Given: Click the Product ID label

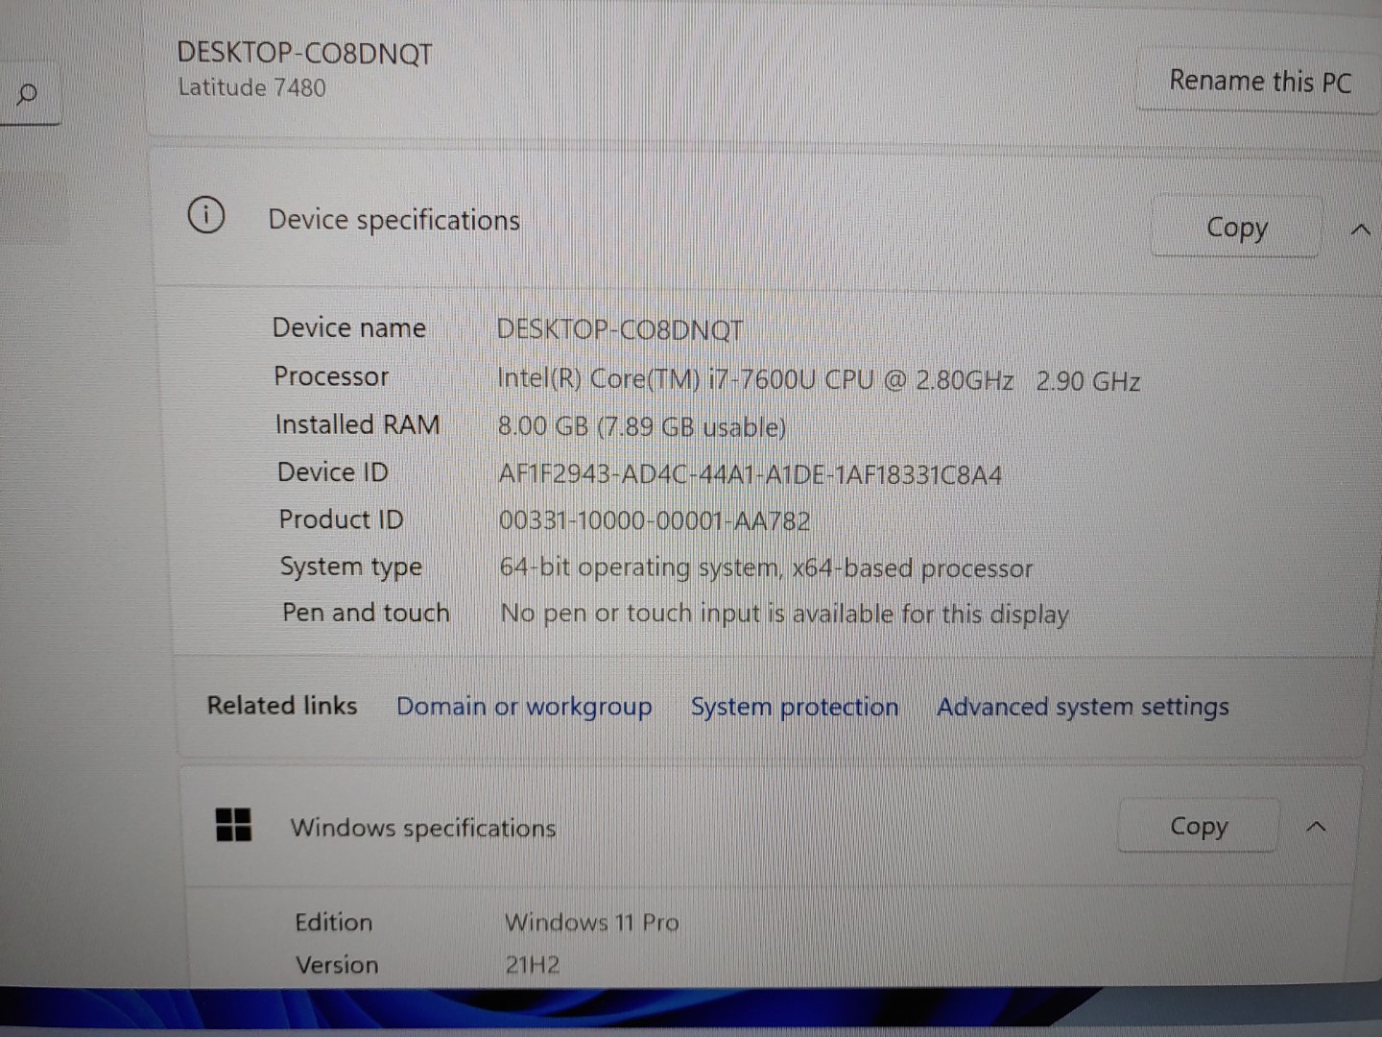Looking at the screenshot, I should tap(341, 519).
